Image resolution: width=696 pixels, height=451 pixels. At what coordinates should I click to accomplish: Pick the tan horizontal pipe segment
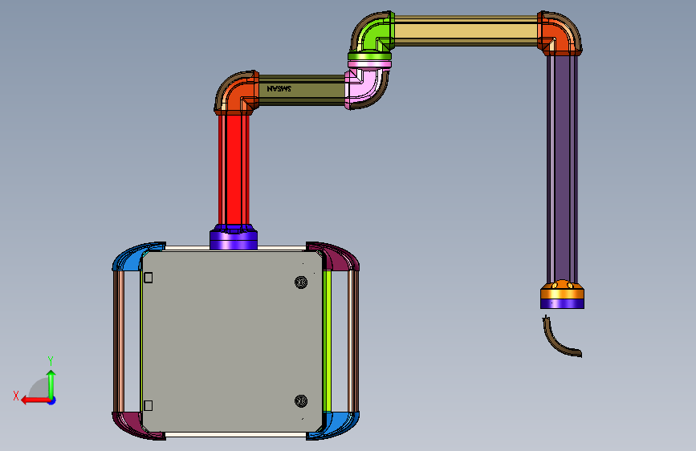pos(466,30)
